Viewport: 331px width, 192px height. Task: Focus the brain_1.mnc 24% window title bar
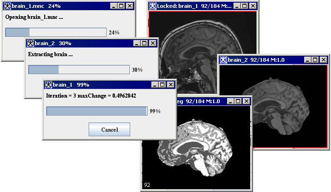[83, 6]
